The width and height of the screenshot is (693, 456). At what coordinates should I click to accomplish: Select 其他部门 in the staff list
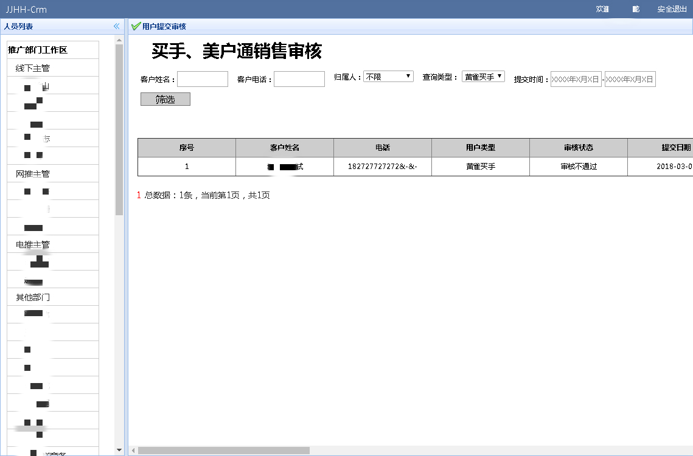pyautogui.click(x=32, y=297)
